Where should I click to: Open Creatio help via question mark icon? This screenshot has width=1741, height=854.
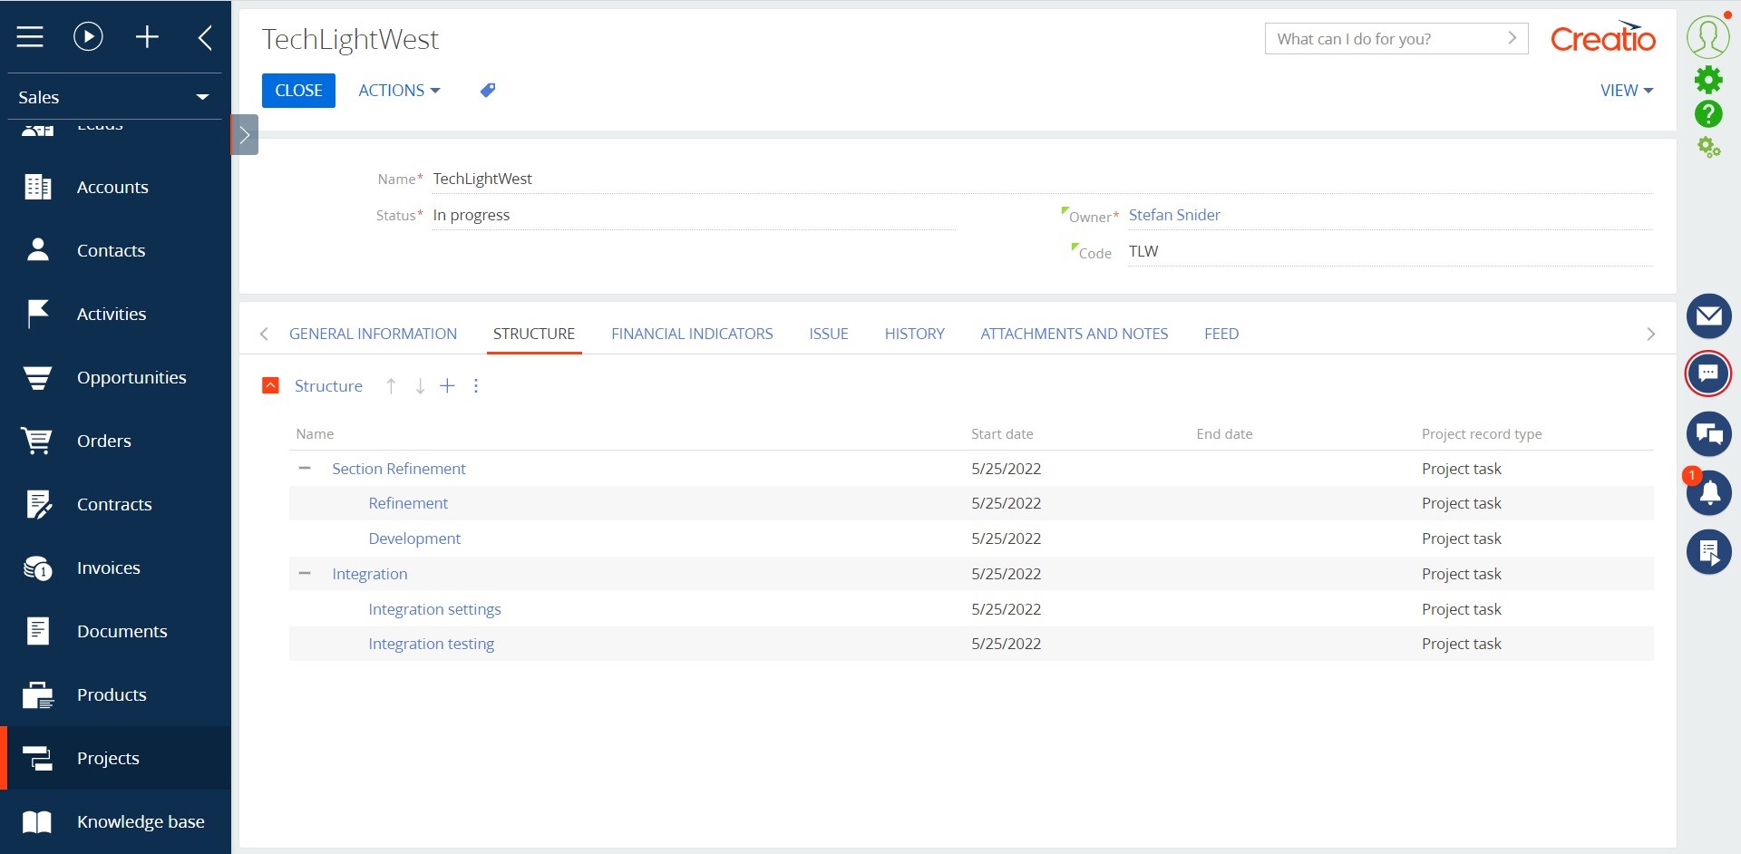click(1710, 114)
